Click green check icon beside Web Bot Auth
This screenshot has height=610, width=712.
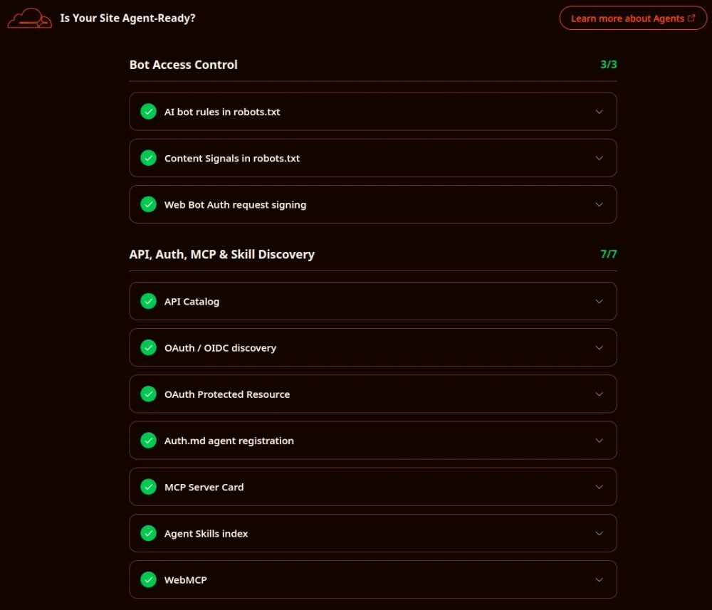click(x=149, y=204)
